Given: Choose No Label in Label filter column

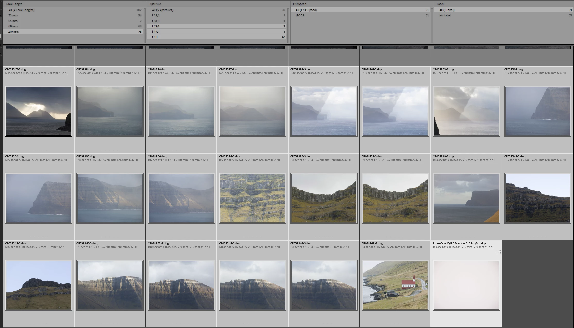Looking at the screenshot, I should point(445,15).
